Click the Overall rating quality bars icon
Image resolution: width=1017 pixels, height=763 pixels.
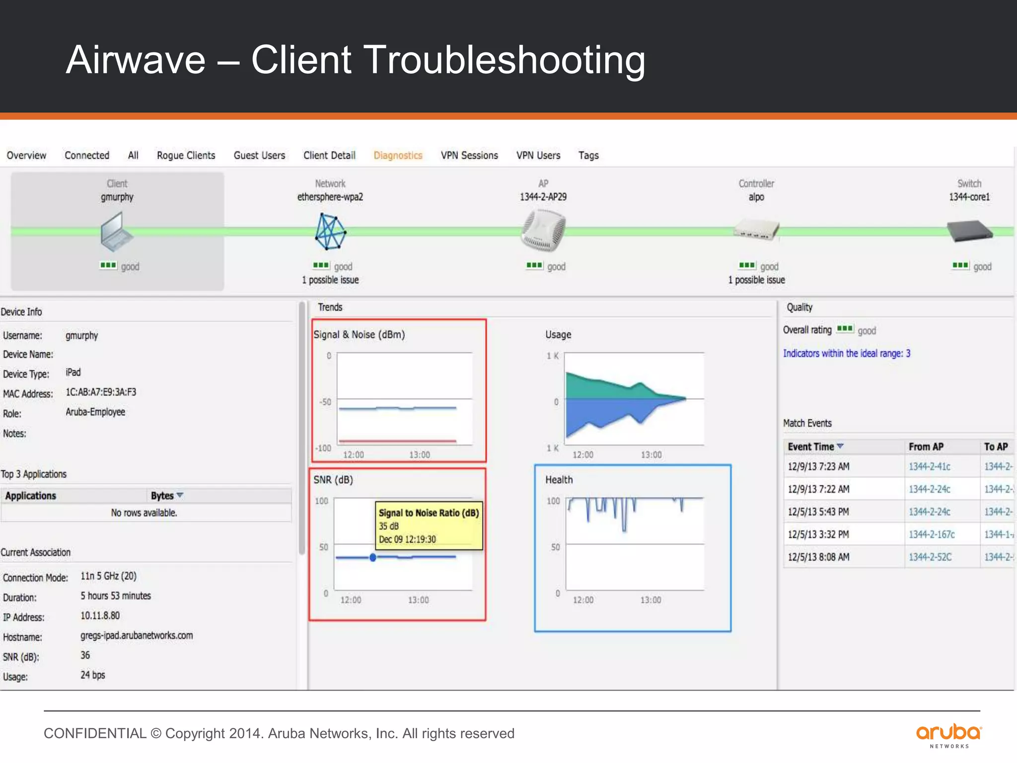tap(845, 329)
